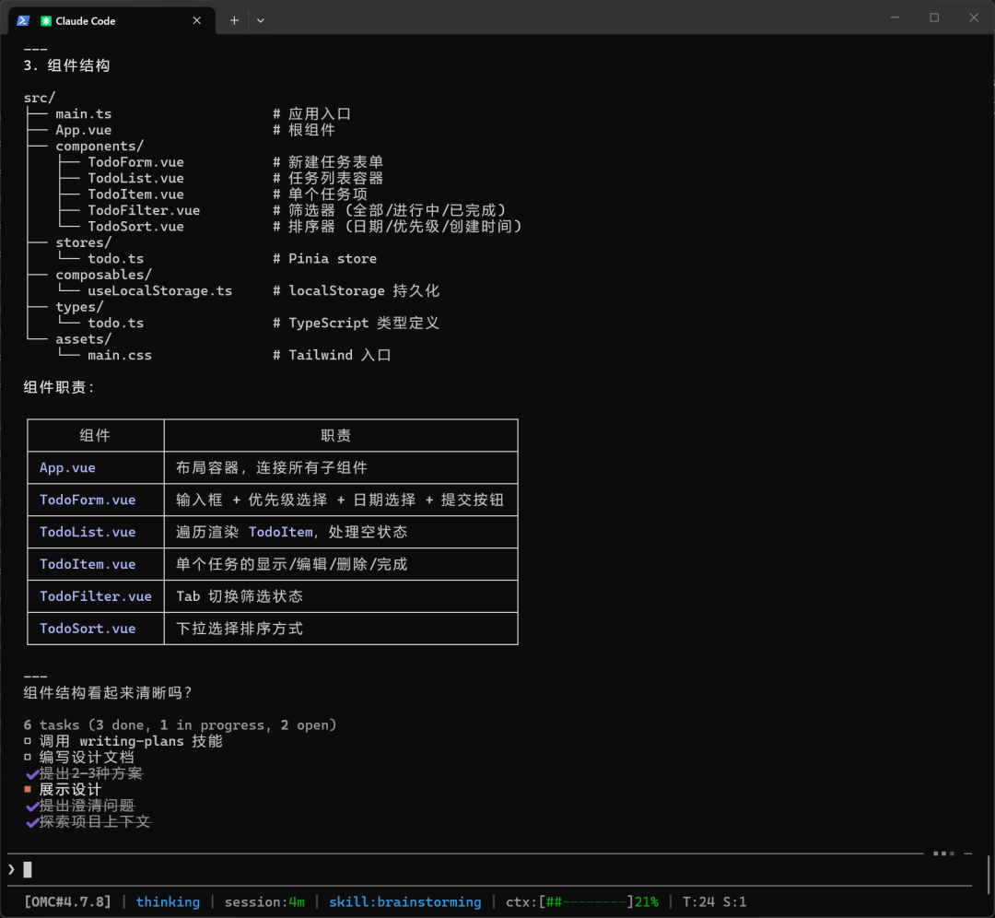Close the terminal window
The height and width of the screenshot is (918, 995).
pos(974,18)
